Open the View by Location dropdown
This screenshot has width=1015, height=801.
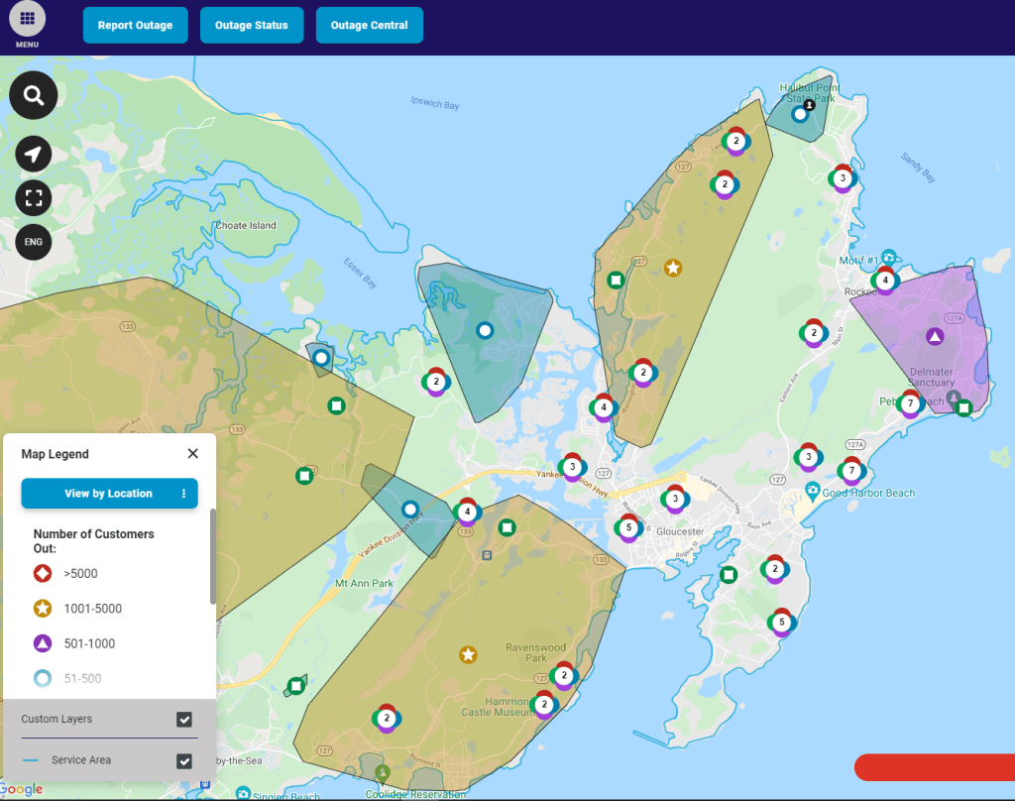click(x=108, y=494)
